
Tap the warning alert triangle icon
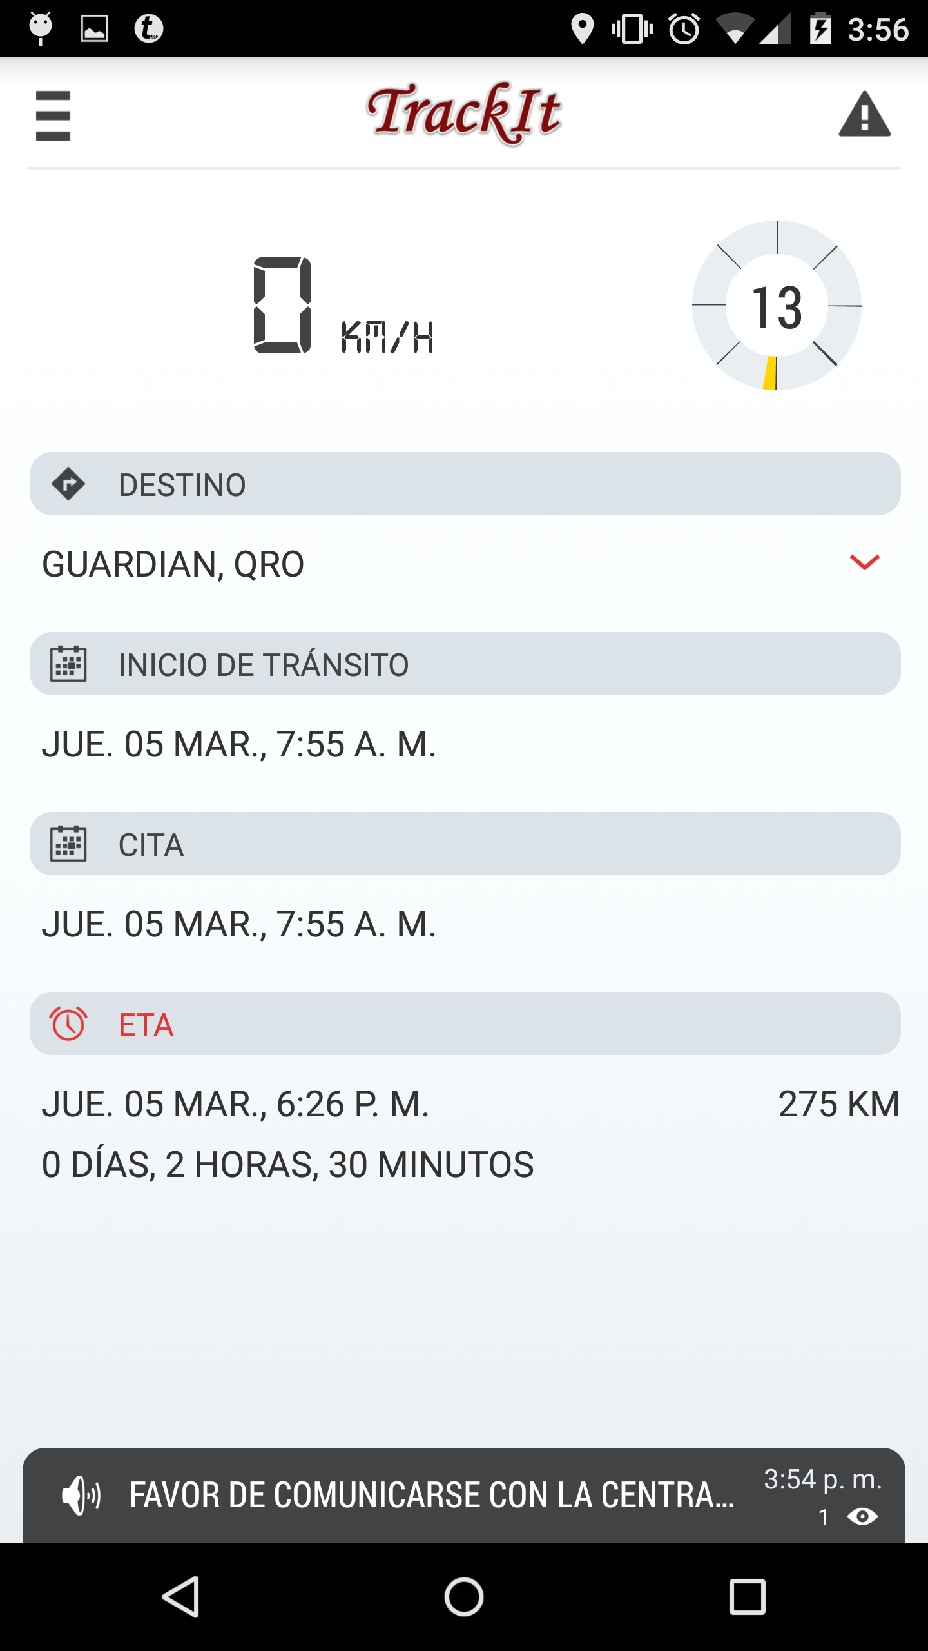pyautogui.click(x=864, y=115)
